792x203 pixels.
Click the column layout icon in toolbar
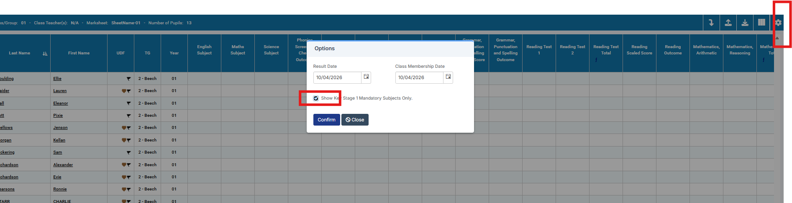tap(761, 23)
